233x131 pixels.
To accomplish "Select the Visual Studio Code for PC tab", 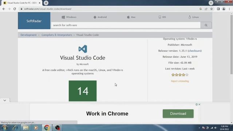I will point(22,3).
